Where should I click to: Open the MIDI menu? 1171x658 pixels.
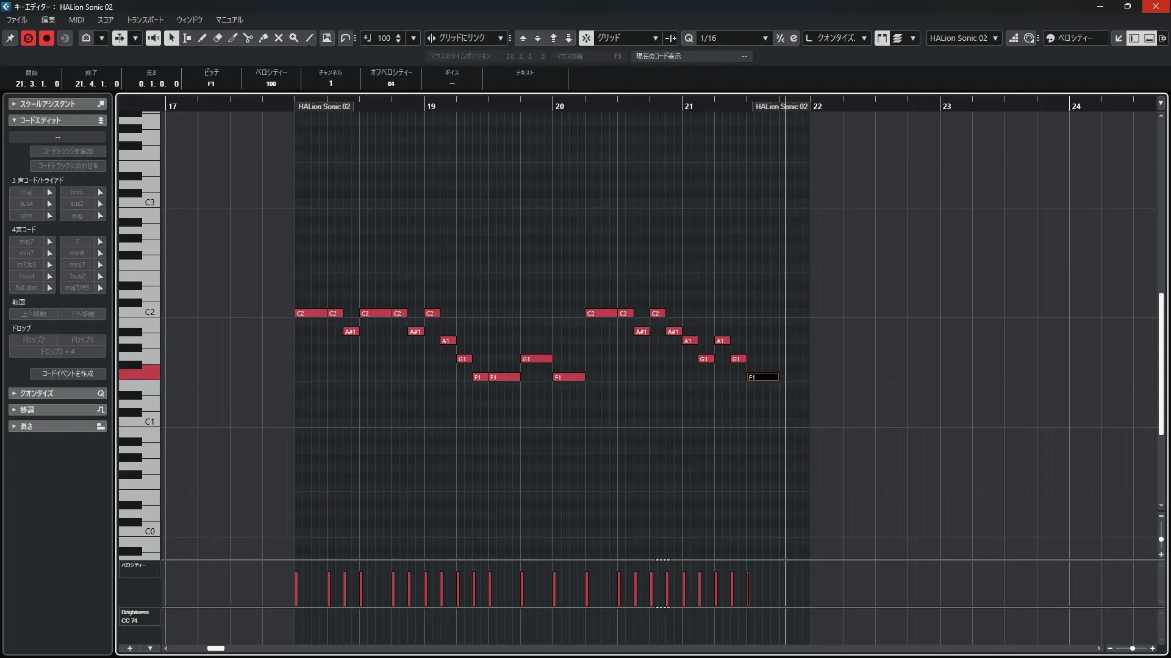tap(76, 19)
